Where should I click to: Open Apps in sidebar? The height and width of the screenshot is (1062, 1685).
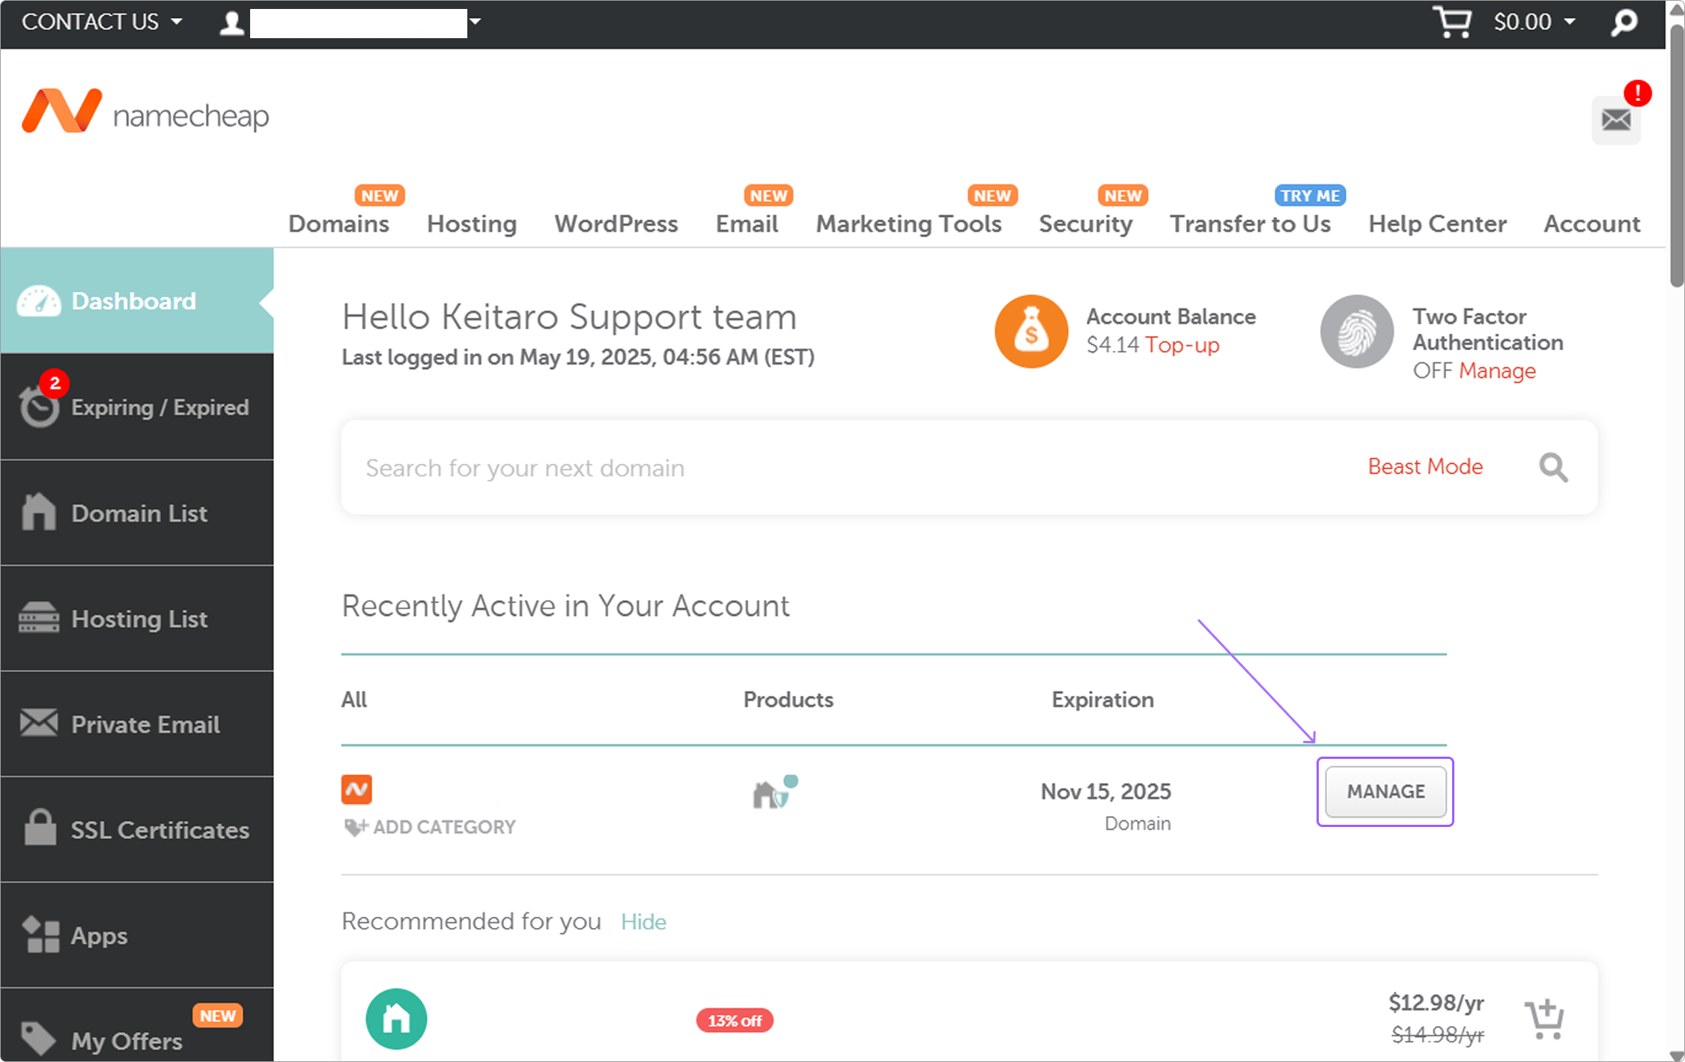tap(137, 936)
